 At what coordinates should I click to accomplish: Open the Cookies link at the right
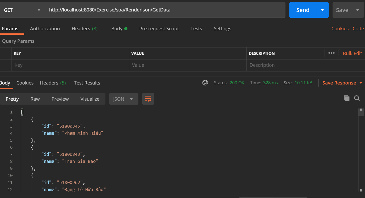point(340,28)
